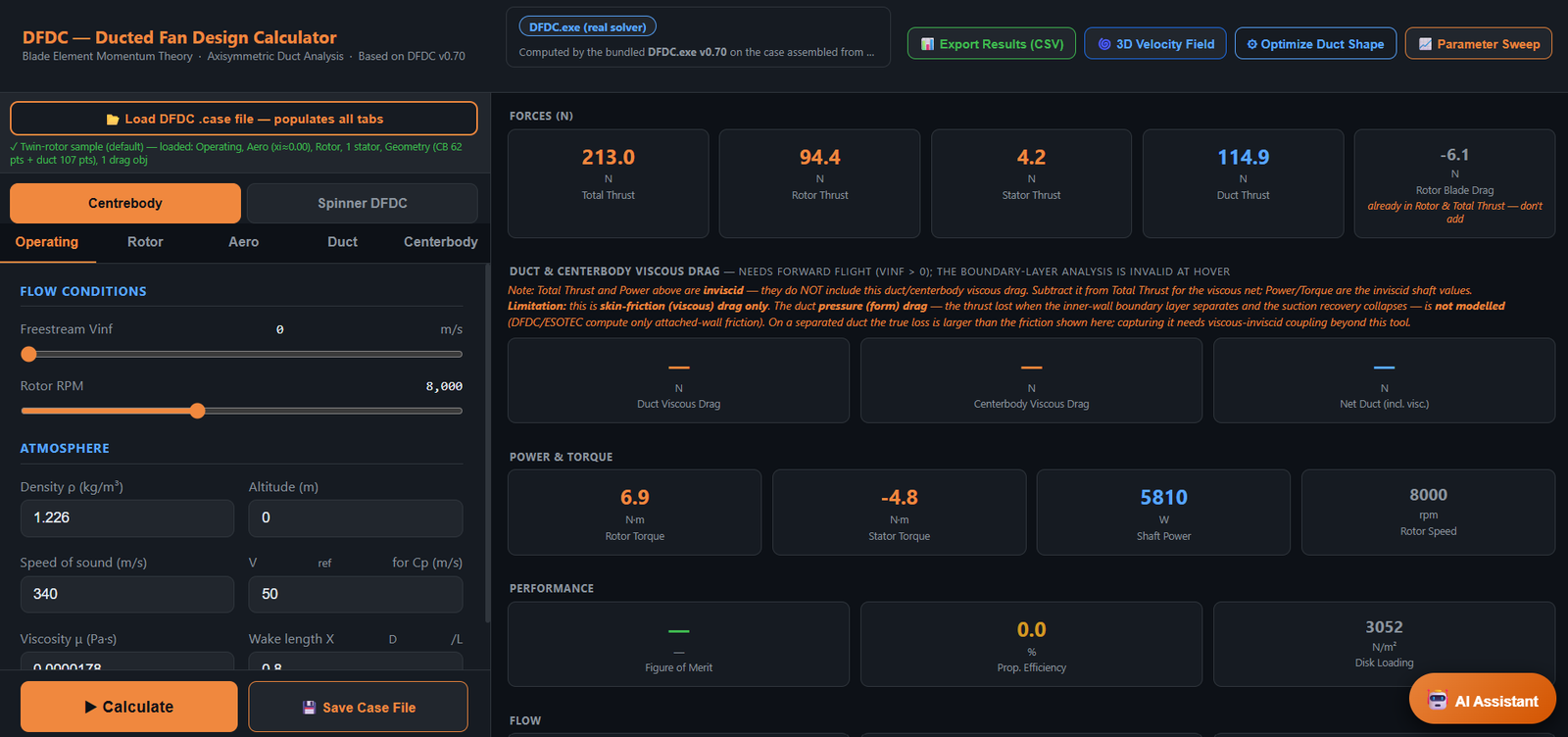Click the Stator Torque -4.8 card

(x=900, y=513)
